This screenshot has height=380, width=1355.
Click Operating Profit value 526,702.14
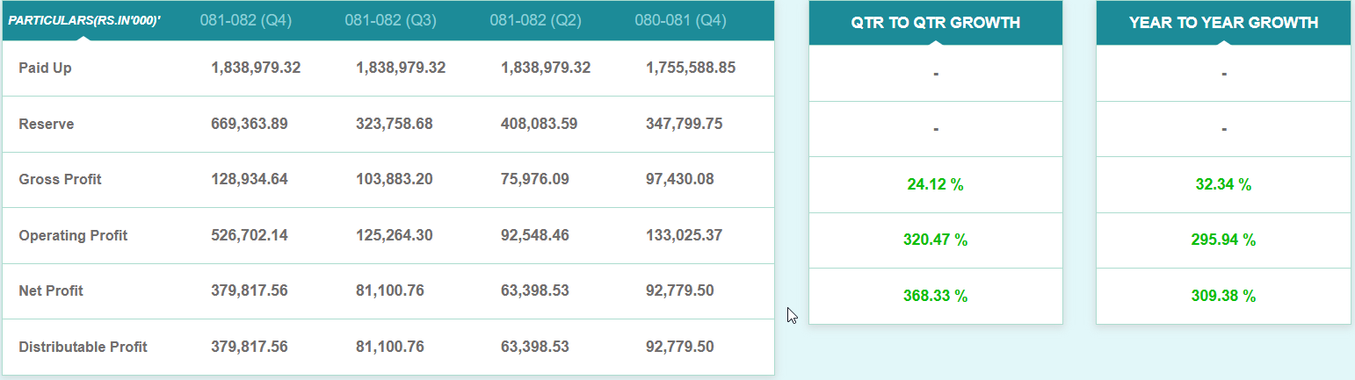(250, 235)
